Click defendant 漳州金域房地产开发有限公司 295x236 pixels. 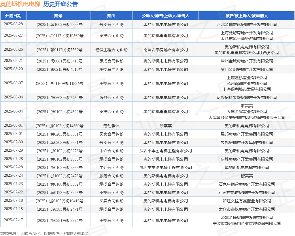coord(247,61)
